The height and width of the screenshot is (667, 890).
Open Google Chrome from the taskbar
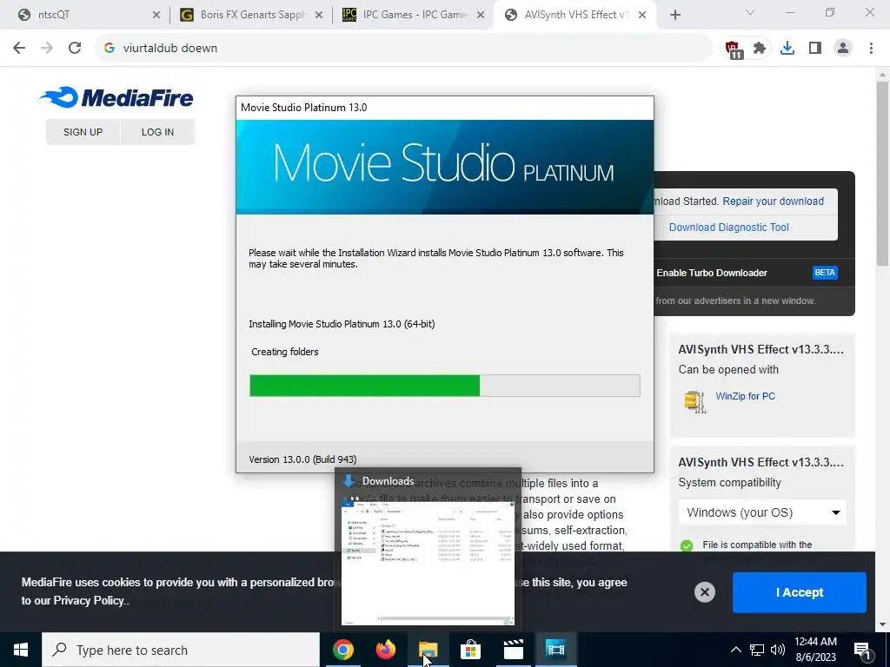coord(342,650)
